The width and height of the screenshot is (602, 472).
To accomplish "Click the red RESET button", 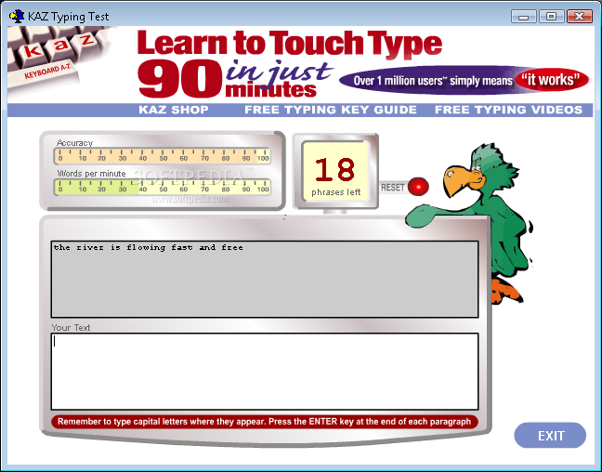I will 418,187.
